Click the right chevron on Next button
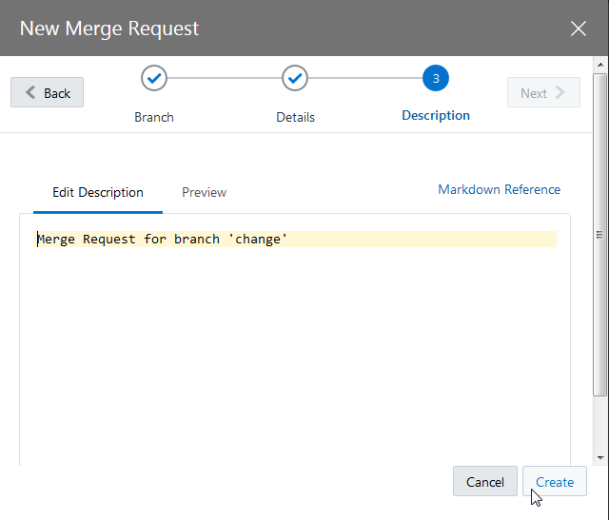Image resolution: width=609 pixels, height=520 pixels. (560, 93)
